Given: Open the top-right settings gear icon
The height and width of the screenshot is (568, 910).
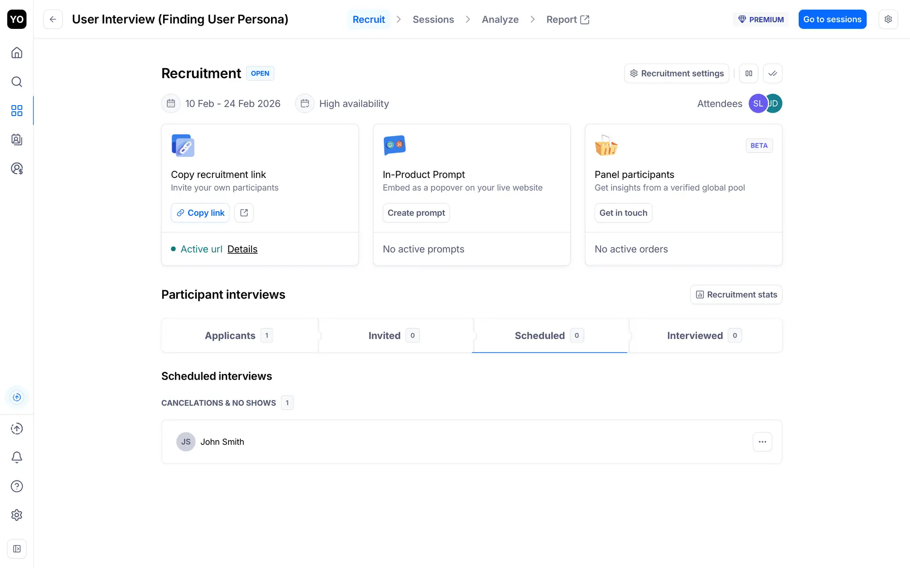Looking at the screenshot, I should click(888, 19).
